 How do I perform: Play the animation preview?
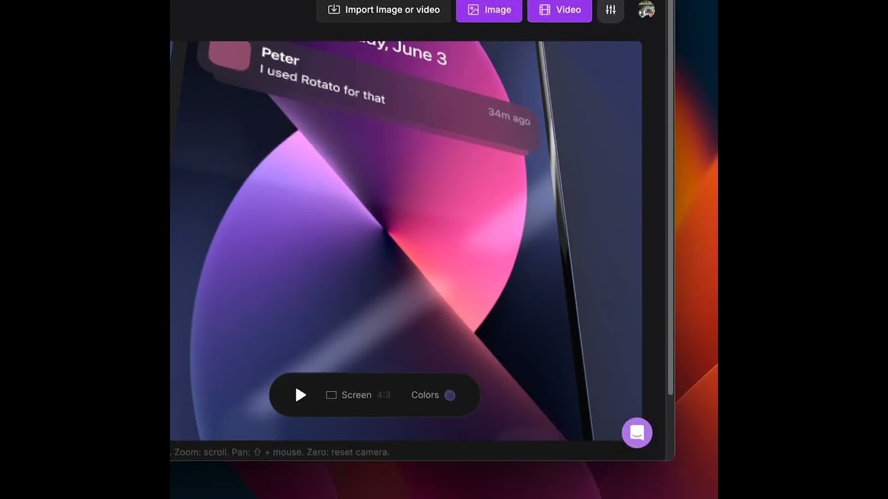300,395
